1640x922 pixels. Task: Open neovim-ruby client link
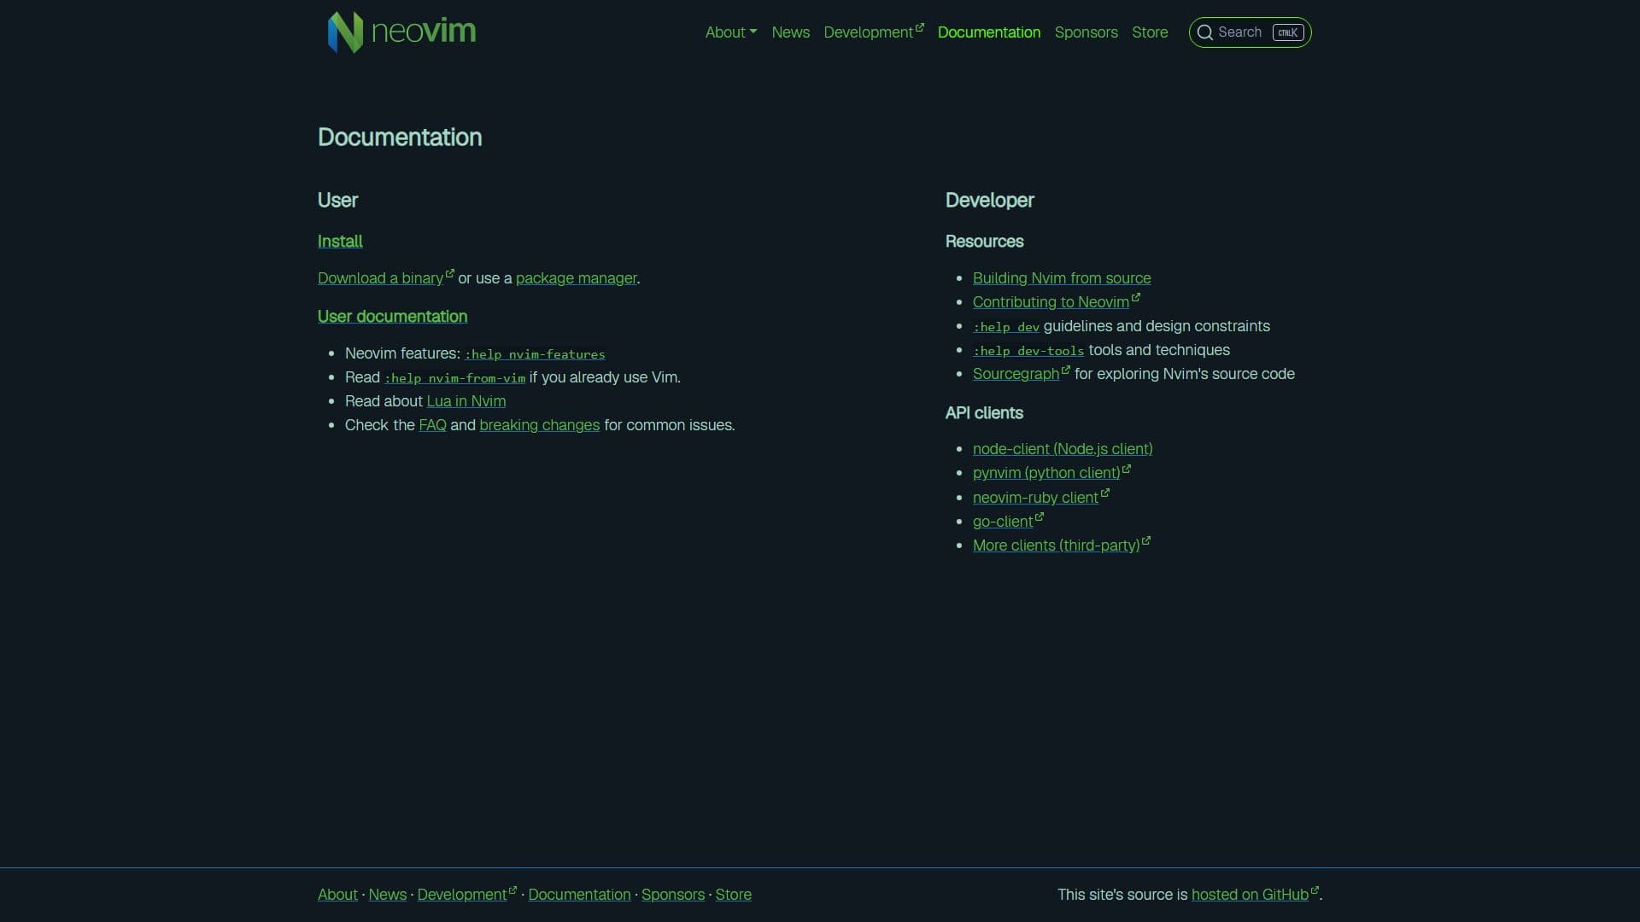1035,498
